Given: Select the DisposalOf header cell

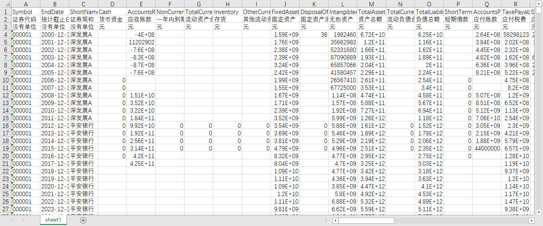Looking at the screenshot, I should (x=314, y=12).
